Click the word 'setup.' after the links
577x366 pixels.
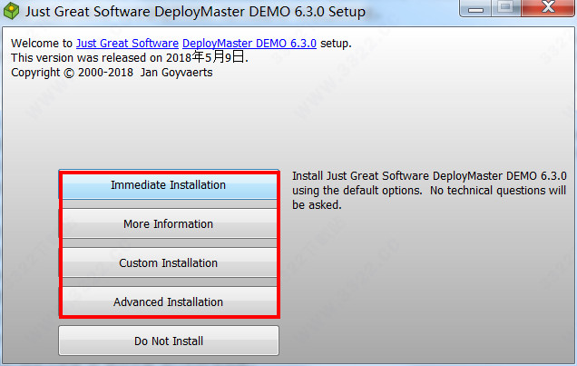(x=336, y=44)
